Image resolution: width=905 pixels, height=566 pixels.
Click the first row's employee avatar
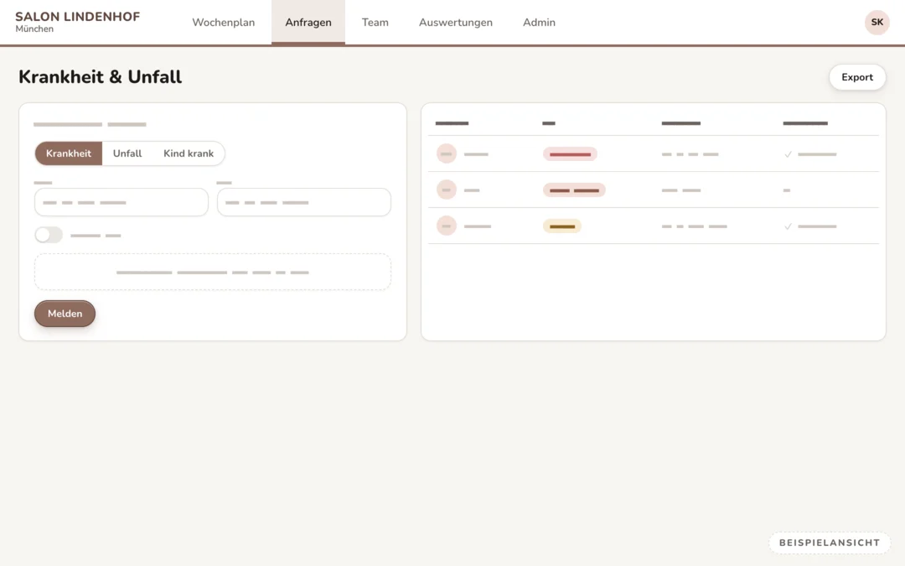point(446,154)
